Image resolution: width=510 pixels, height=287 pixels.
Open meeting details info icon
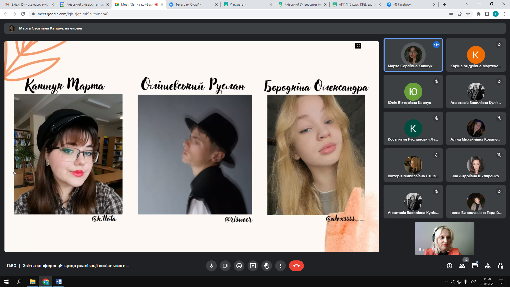449,266
